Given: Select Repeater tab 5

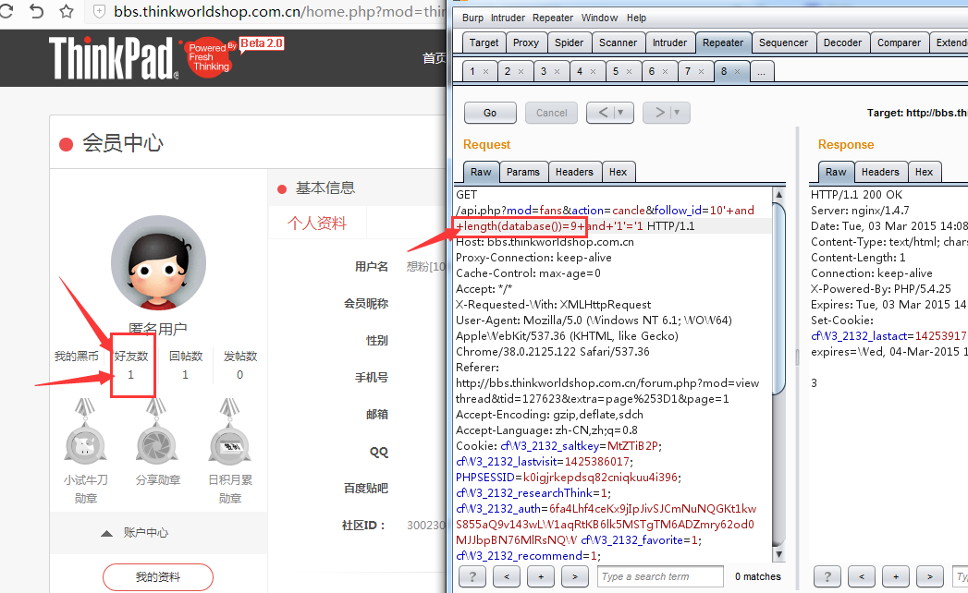Looking at the screenshot, I should click(616, 71).
